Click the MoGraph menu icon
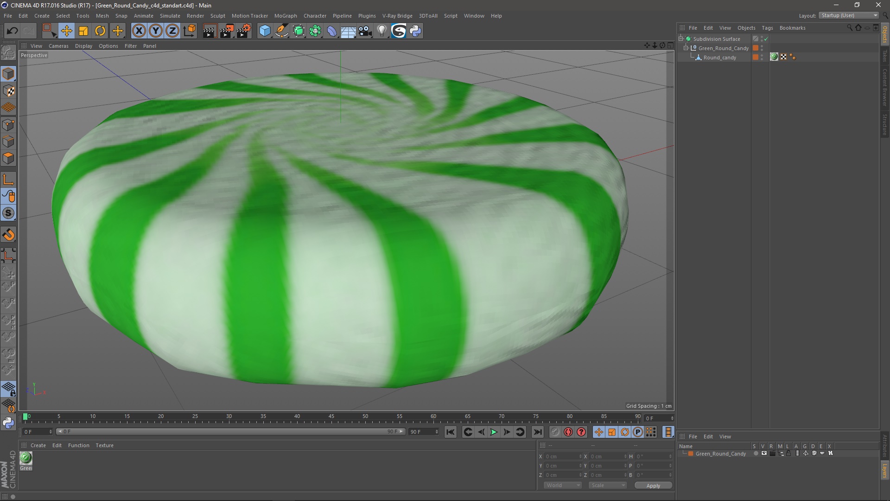Image resolution: width=890 pixels, height=501 pixels. click(284, 15)
